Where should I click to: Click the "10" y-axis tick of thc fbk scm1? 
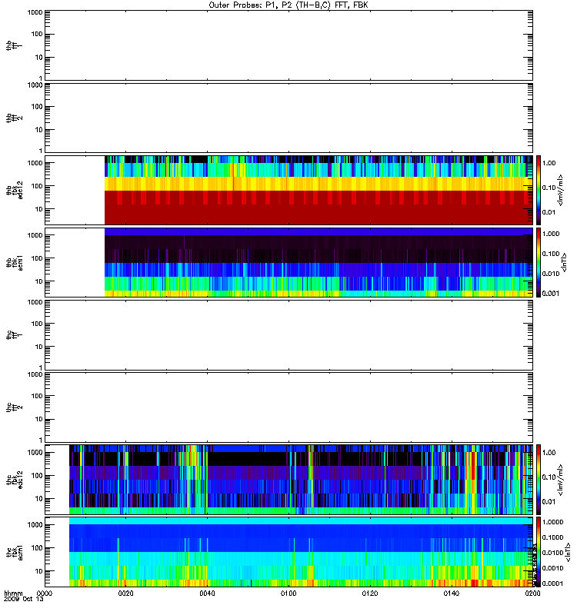(x=38, y=571)
